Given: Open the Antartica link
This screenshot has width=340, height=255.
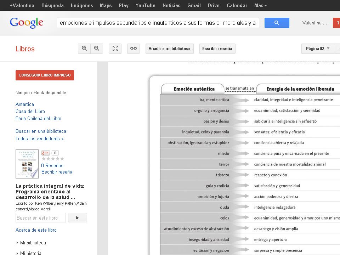Looking at the screenshot, I should 25,104.
